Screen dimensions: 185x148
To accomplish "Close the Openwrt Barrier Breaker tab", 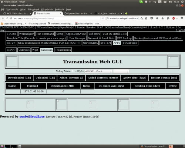I will [91, 13].
